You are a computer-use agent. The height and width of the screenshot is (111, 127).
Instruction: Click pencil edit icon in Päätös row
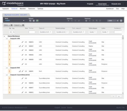(x=23, y=46)
